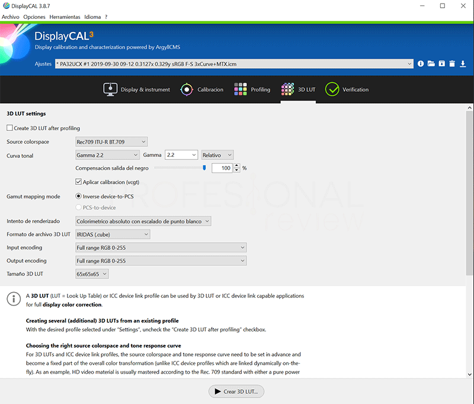Click the scrollbar down arrow
This screenshot has height=404, width=474.
point(469,374)
